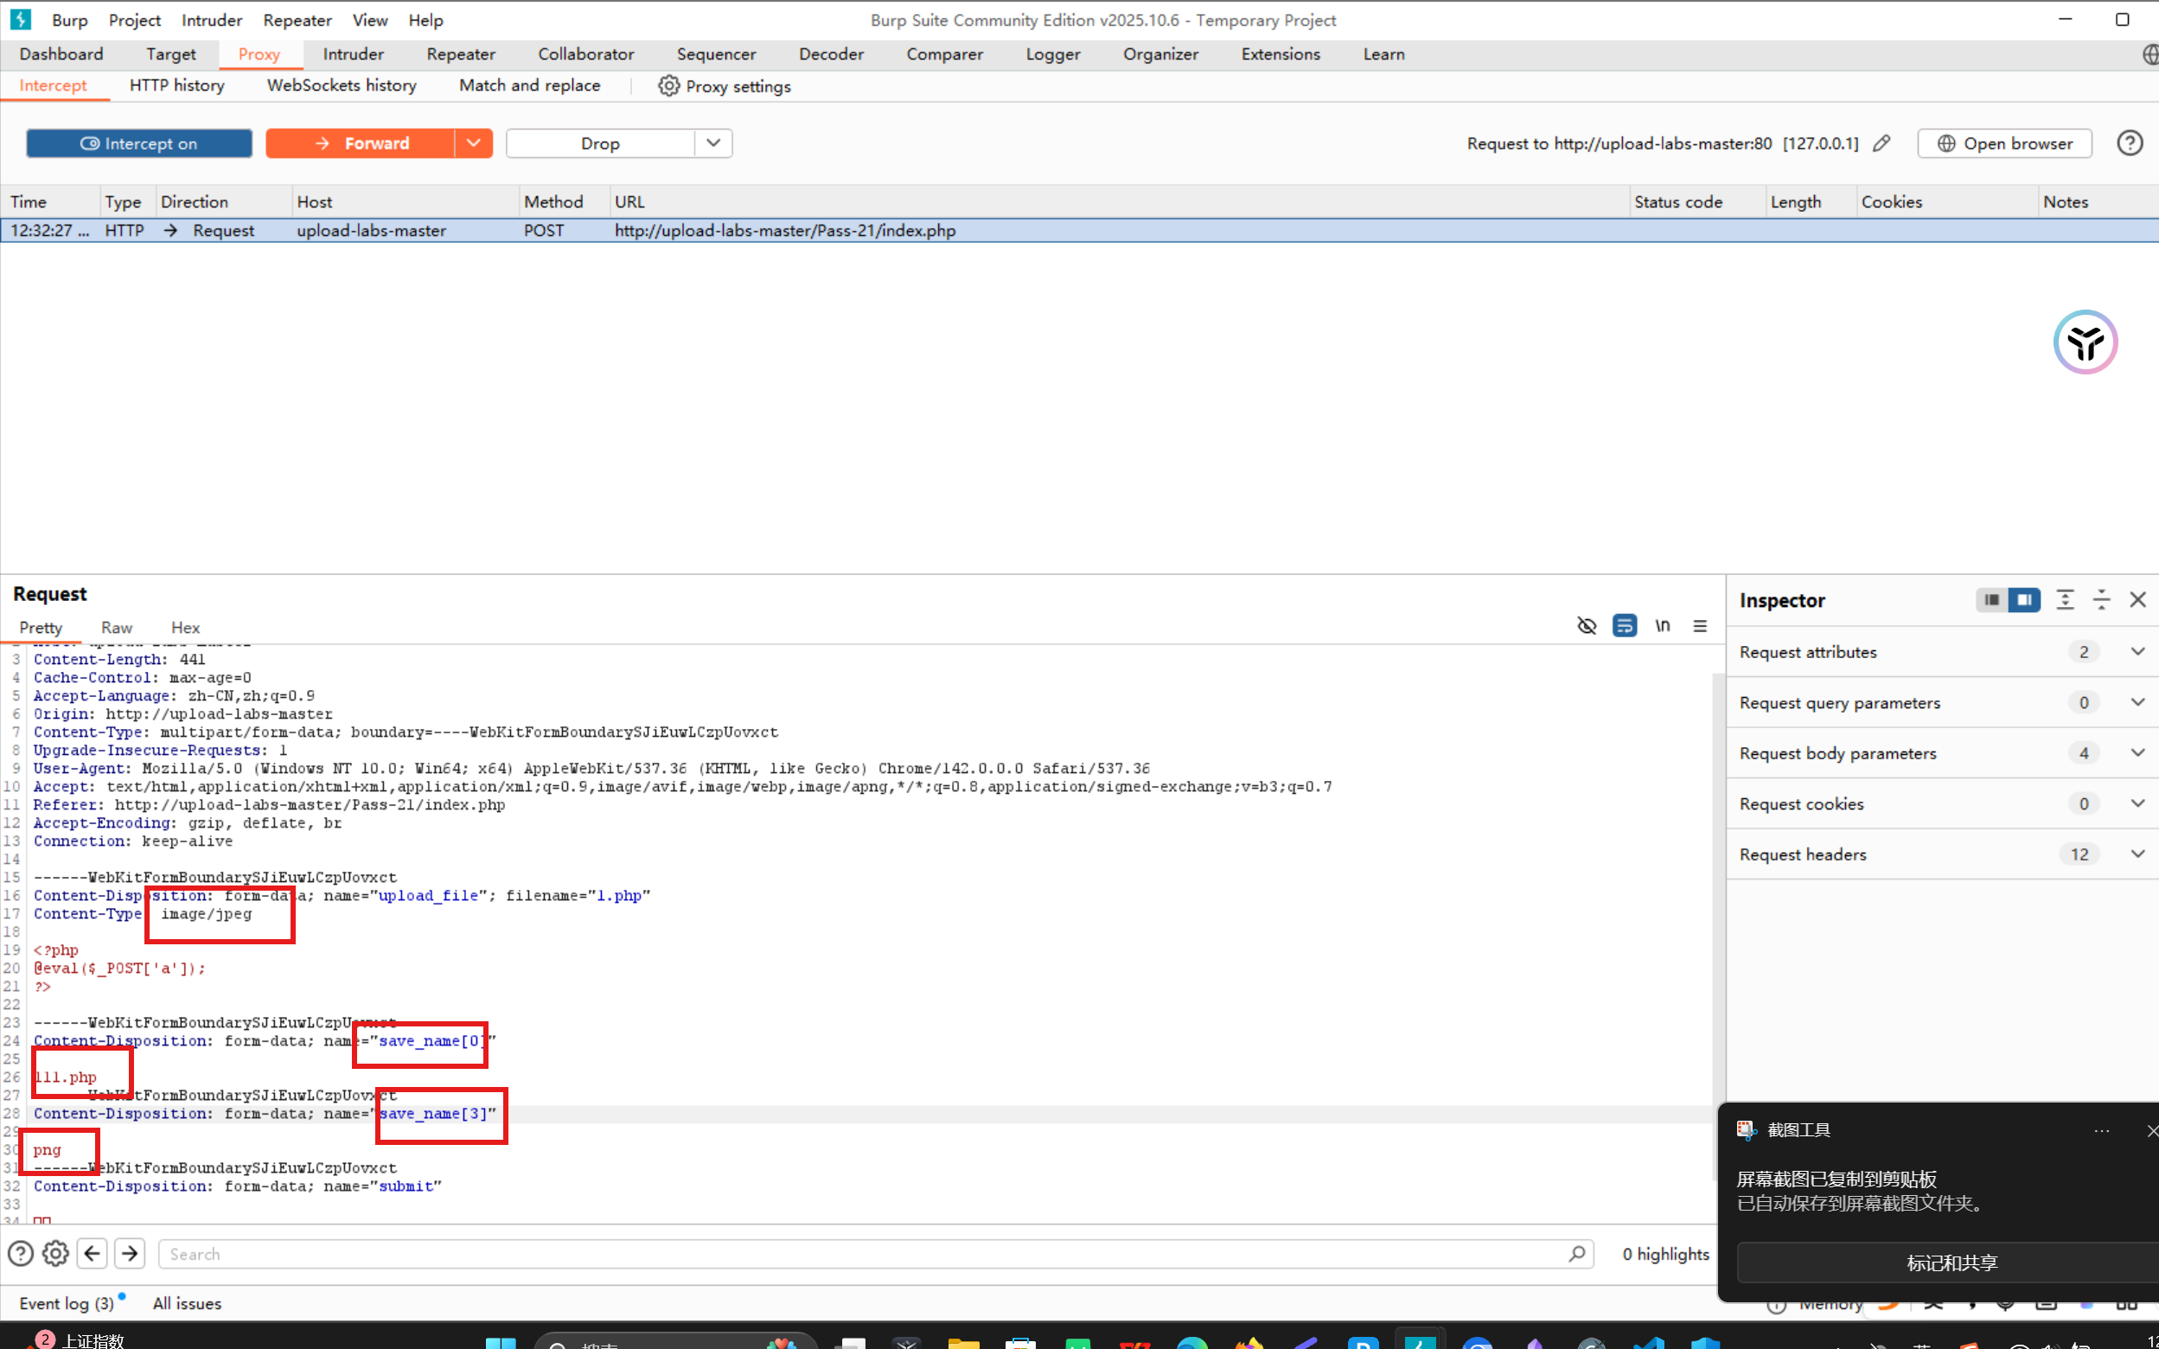Open the Forward button dropdown arrow
The height and width of the screenshot is (1349, 2159).
point(474,144)
